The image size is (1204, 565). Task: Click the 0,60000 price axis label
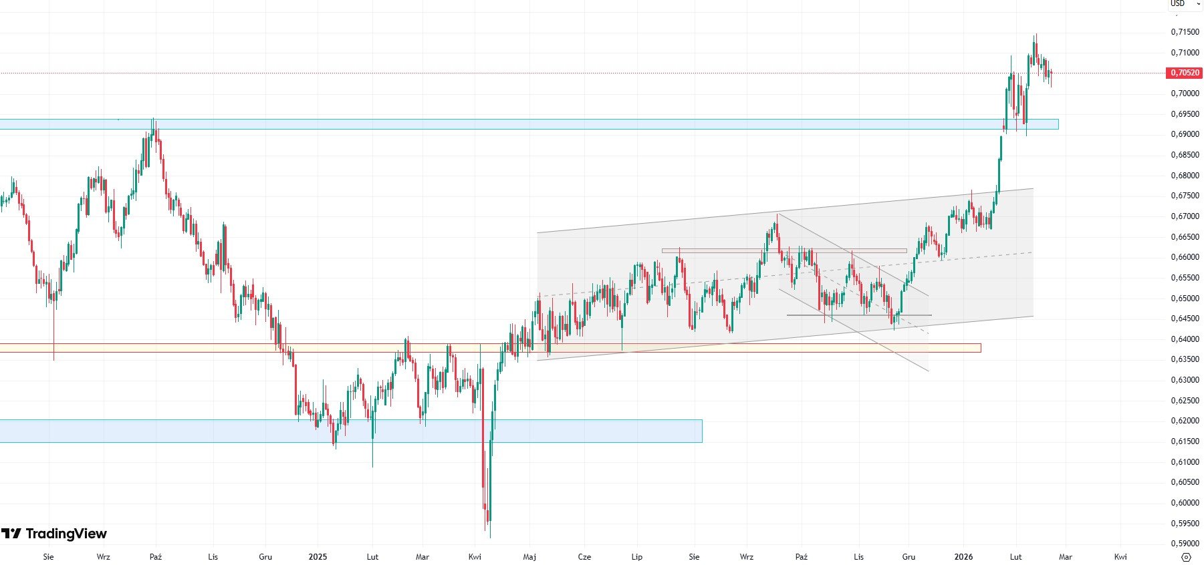tap(1185, 503)
